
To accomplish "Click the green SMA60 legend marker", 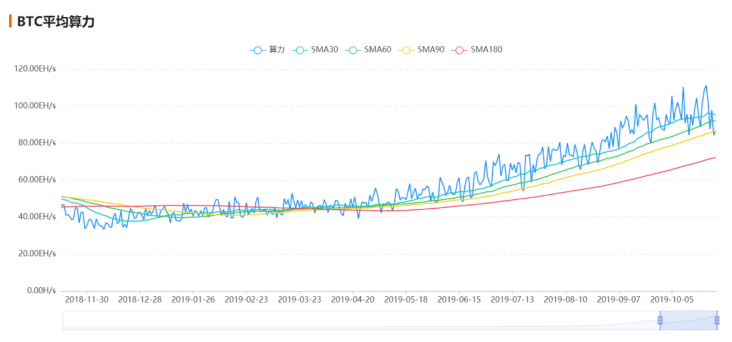I will (353, 50).
